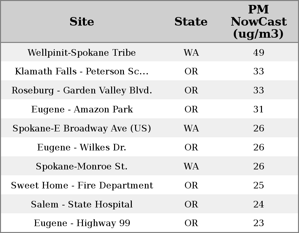Click the NowCast value 25
The image size is (299, 233).
pyautogui.click(x=258, y=185)
